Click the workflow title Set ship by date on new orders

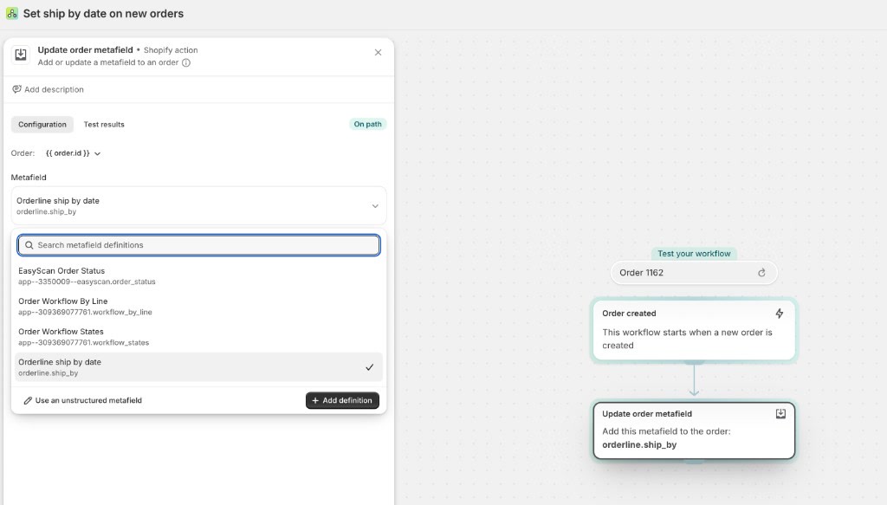pyautogui.click(x=104, y=14)
